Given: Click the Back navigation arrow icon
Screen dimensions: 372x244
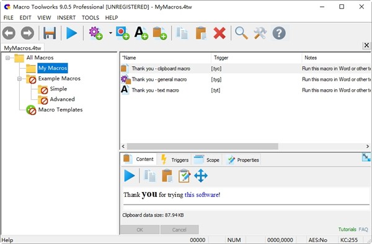Looking at the screenshot, I should (9, 33).
